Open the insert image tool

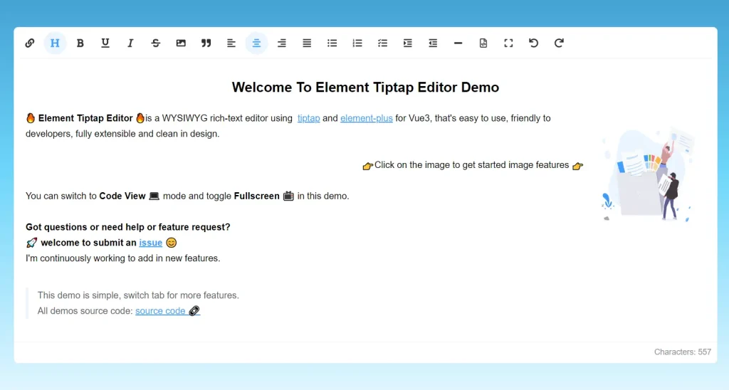pyautogui.click(x=181, y=43)
